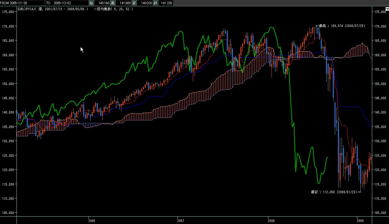Click 150.000 on the left price axis

click(8, 84)
